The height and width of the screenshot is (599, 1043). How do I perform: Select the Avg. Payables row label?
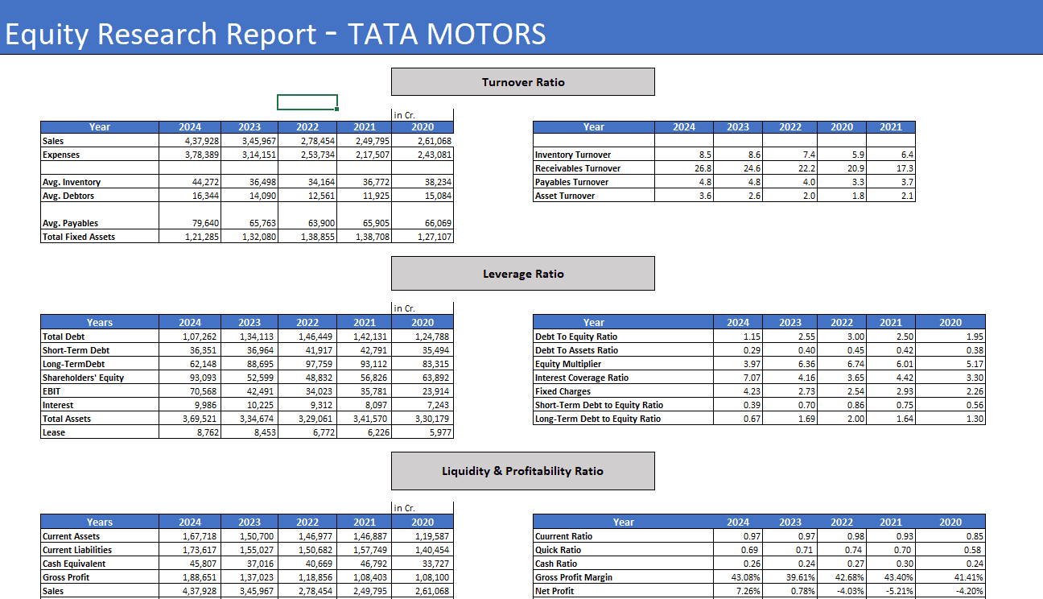[71, 223]
